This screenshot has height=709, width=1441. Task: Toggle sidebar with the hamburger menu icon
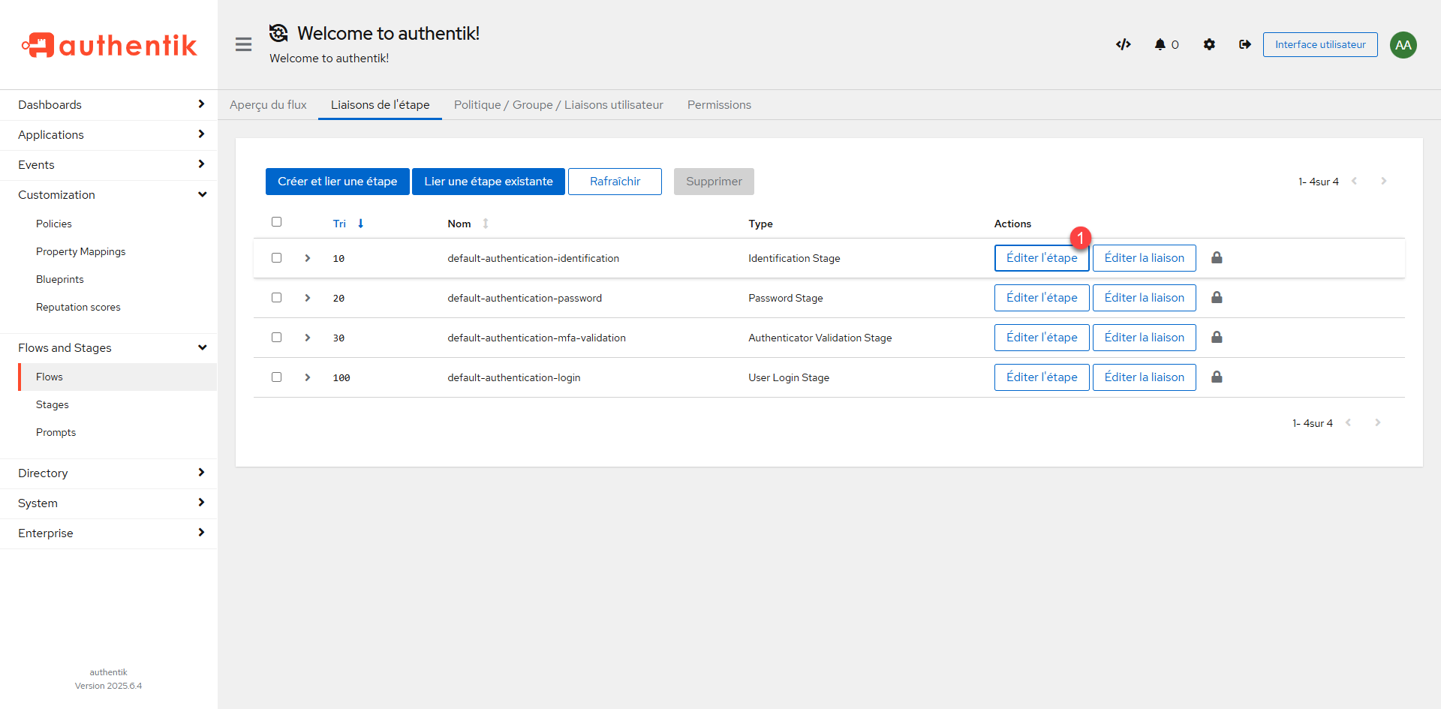pyautogui.click(x=243, y=44)
